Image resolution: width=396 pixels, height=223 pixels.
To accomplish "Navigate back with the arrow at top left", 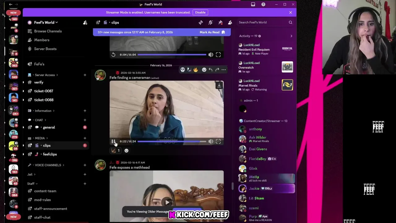I will 11,4.
